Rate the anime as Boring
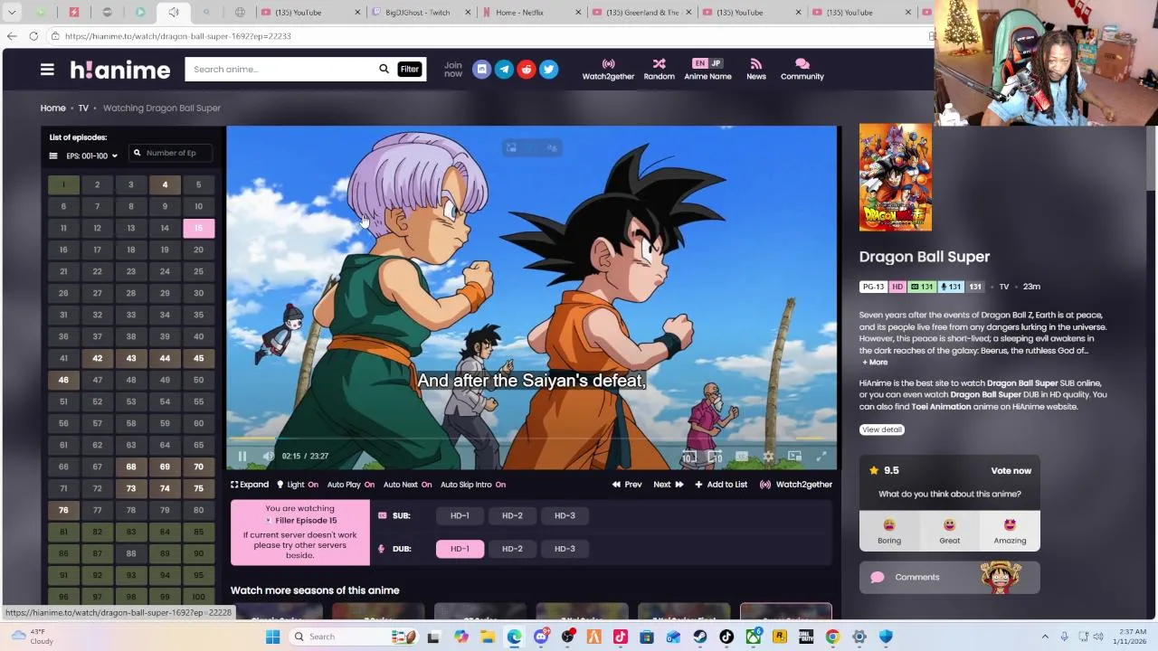 pyautogui.click(x=889, y=531)
